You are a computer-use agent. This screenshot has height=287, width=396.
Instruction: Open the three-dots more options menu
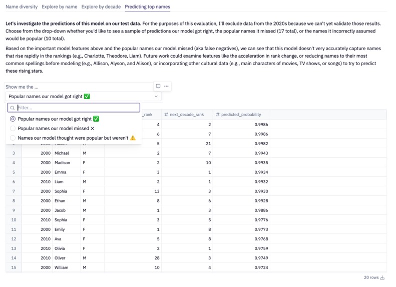click(166, 86)
